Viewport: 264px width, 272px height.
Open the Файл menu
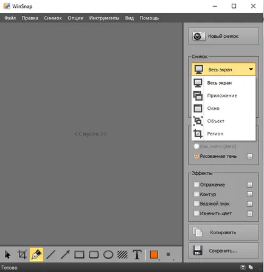pyautogui.click(x=10, y=18)
